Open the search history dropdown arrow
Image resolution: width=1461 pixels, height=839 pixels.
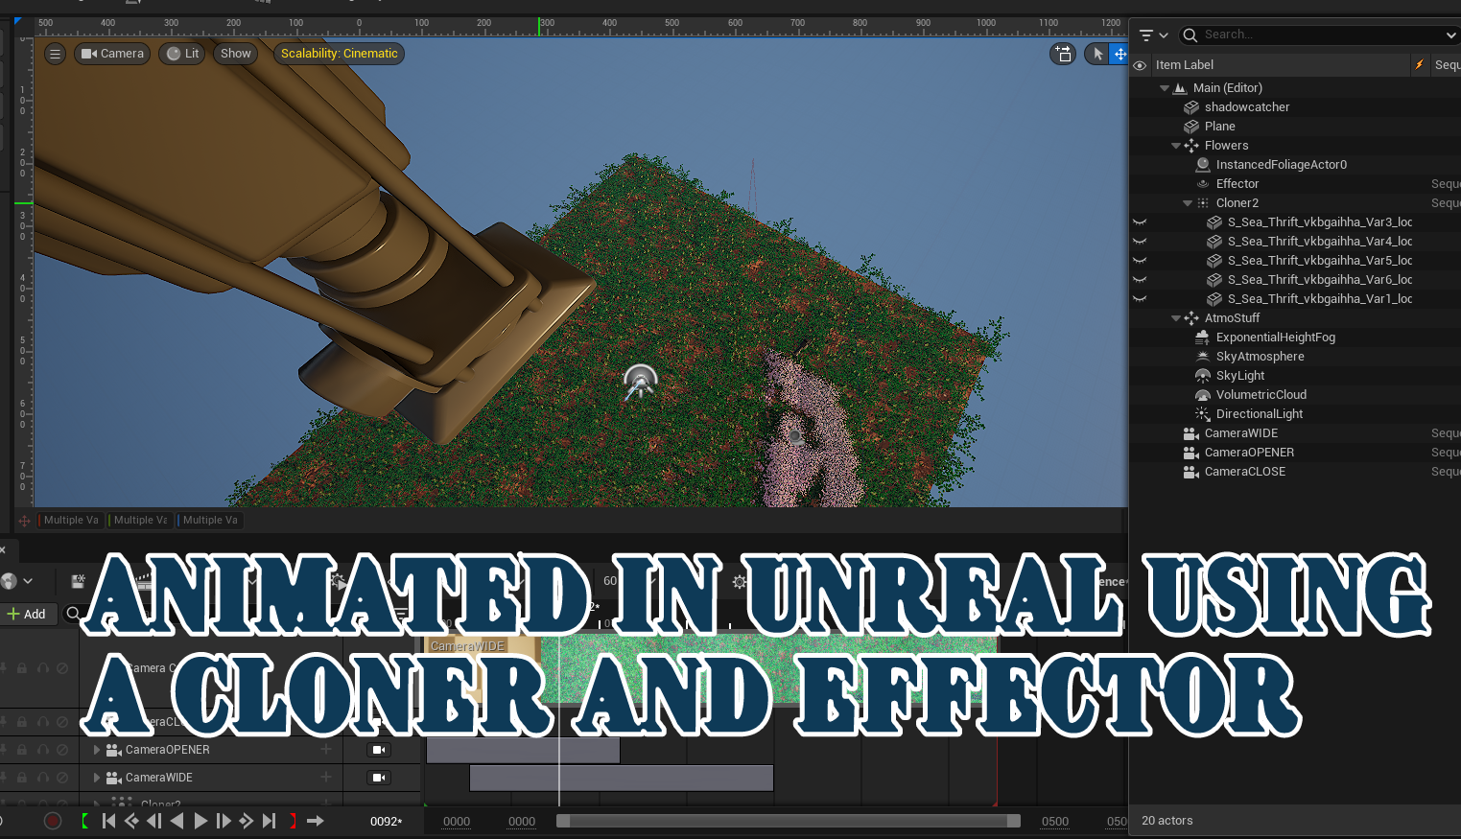(1450, 35)
